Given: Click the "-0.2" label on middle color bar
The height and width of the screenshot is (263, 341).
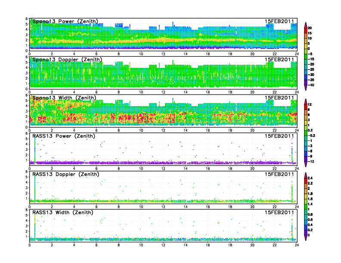Looking at the screenshot, I should pyautogui.click(x=311, y=136).
